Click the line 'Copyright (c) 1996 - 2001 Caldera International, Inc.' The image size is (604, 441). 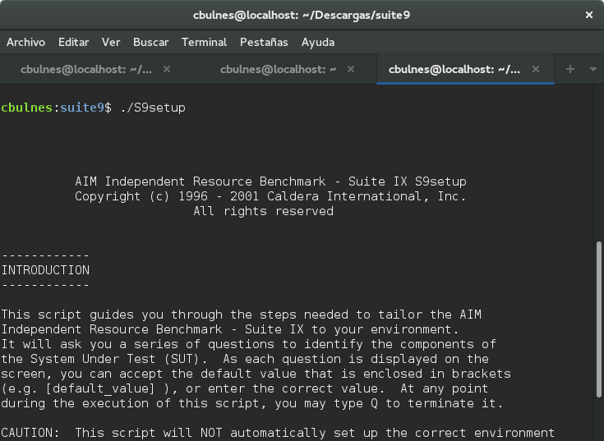click(x=270, y=196)
